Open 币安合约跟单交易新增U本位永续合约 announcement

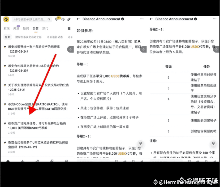tap(33, 68)
